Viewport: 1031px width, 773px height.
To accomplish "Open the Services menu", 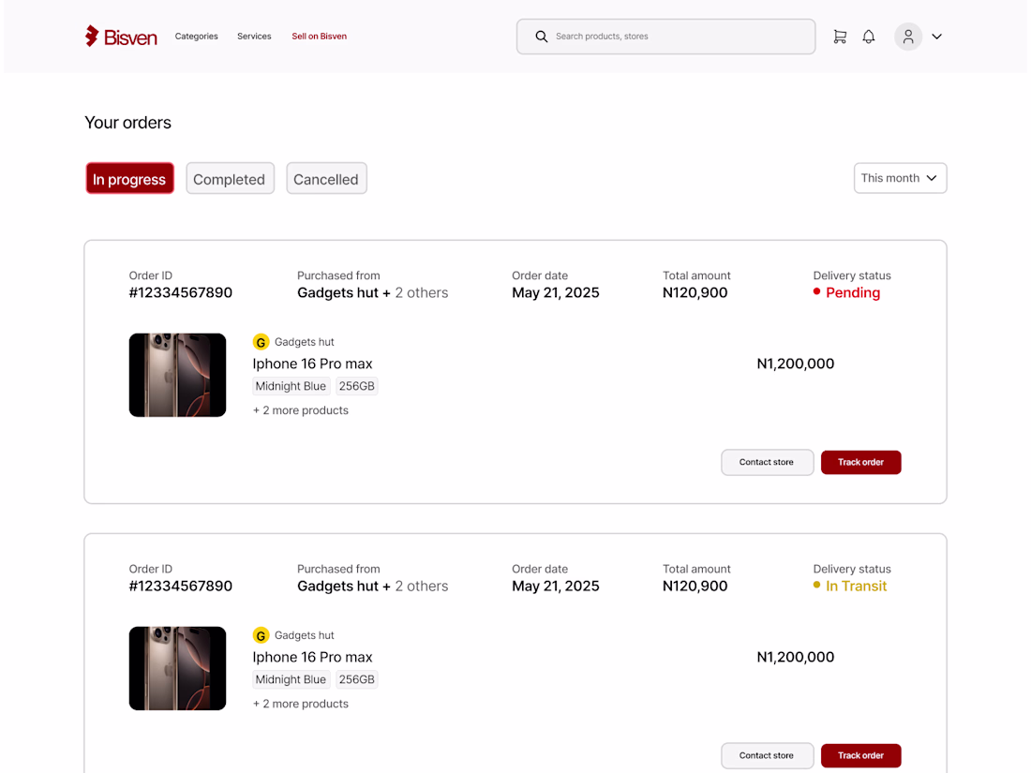I will (254, 37).
